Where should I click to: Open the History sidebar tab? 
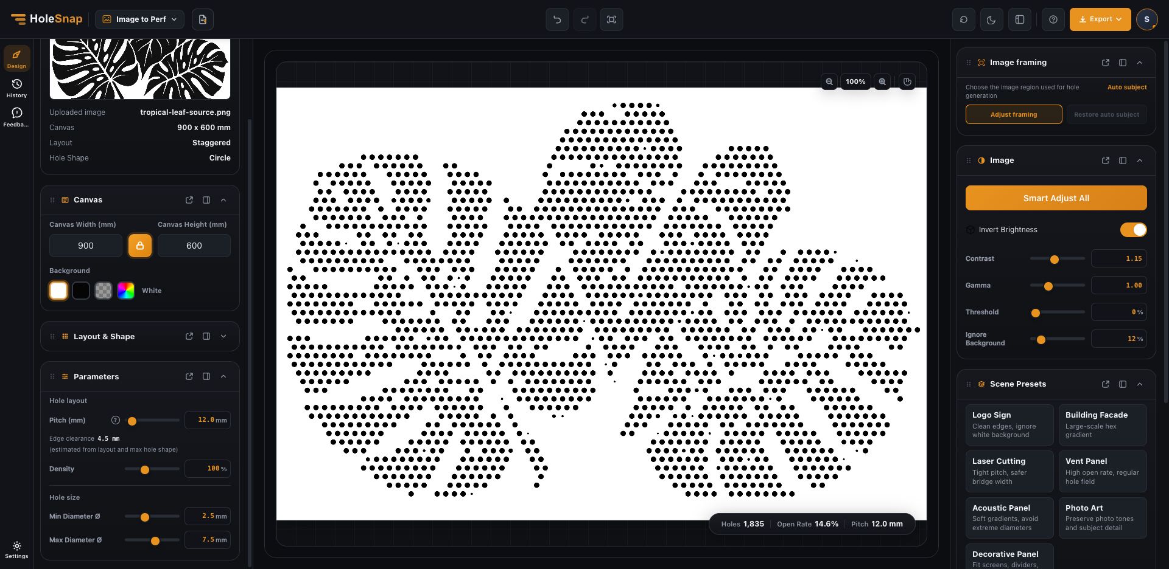(x=16, y=88)
